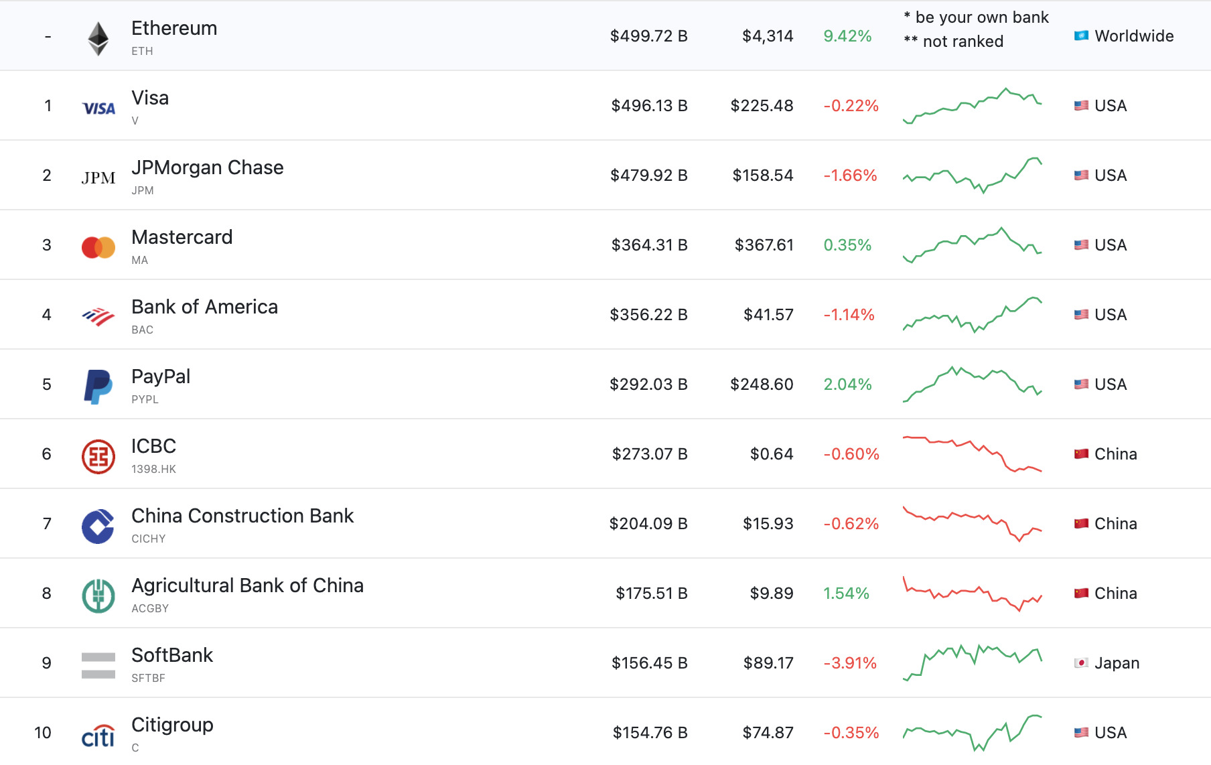Viewport: 1211px width, 765px height.
Task: Click JPMorgan market cap $479.92 B
Action: [649, 175]
